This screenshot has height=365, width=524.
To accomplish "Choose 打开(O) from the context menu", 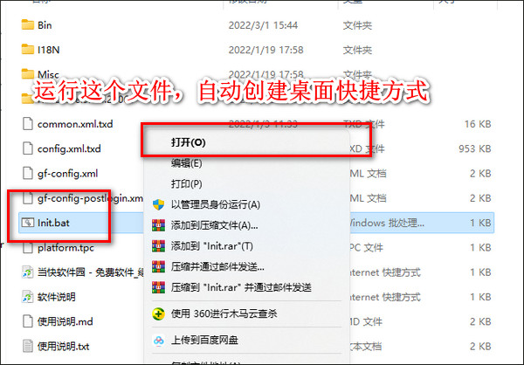I will 189,142.
